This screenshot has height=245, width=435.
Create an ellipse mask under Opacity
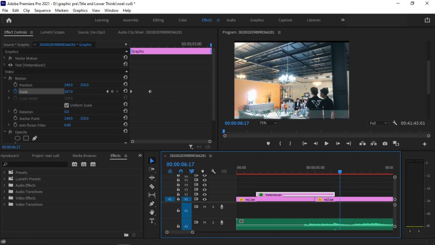(x=18, y=138)
